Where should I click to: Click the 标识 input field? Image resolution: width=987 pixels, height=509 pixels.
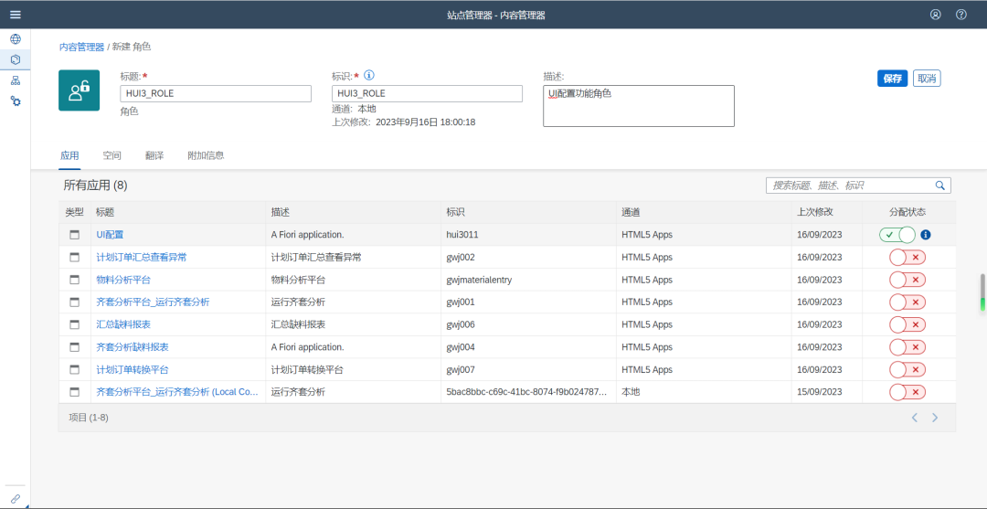pos(427,94)
